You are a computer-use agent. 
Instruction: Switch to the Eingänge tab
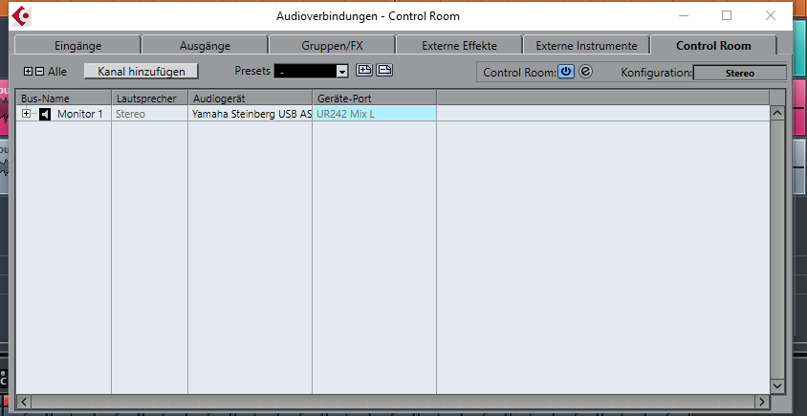pos(77,45)
